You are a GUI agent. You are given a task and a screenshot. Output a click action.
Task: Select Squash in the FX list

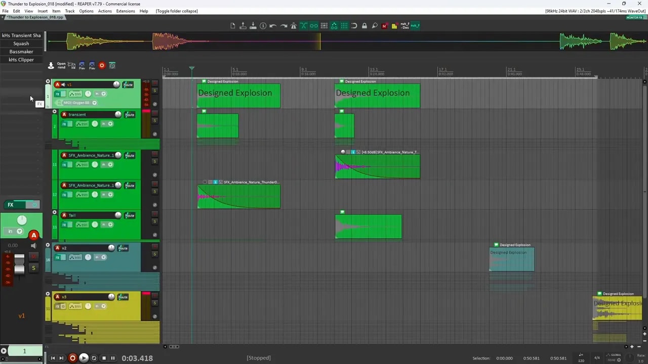21,43
